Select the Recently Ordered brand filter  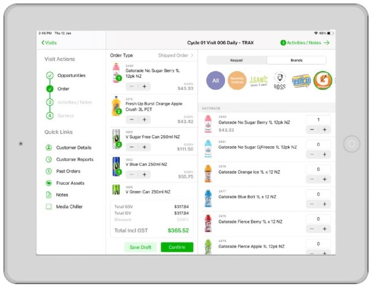click(237, 80)
